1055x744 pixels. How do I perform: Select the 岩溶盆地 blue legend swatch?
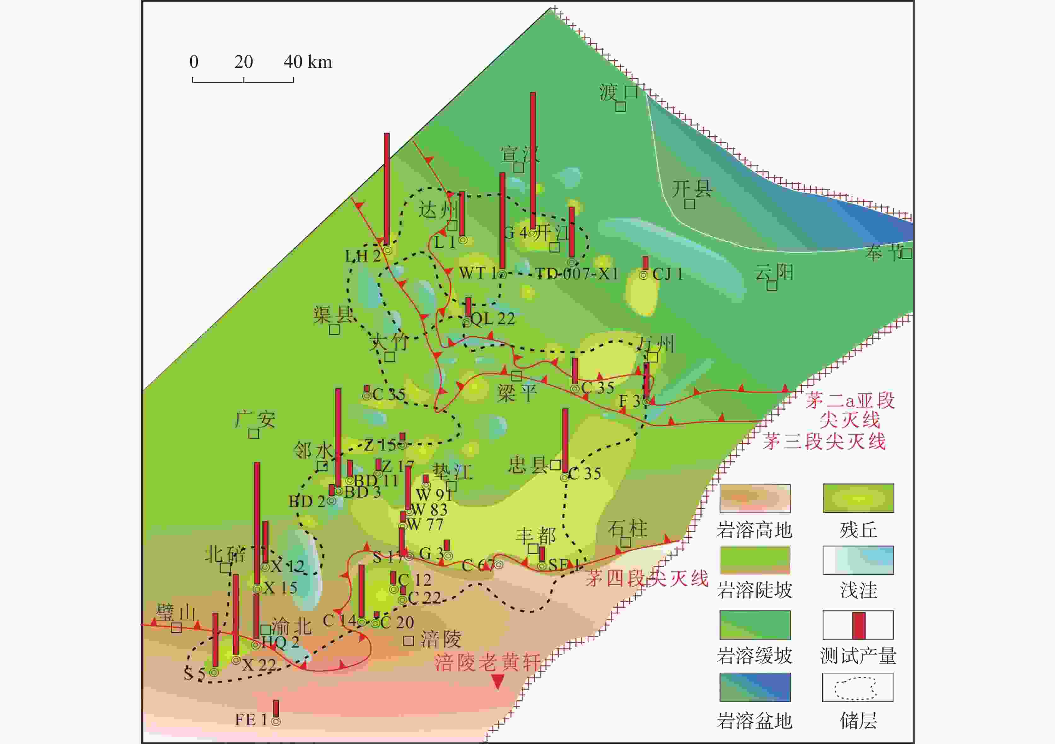[755, 688]
